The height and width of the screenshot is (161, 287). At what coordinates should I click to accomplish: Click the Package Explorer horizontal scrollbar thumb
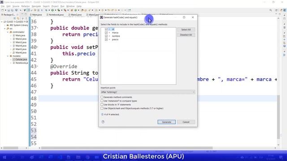click(11, 148)
